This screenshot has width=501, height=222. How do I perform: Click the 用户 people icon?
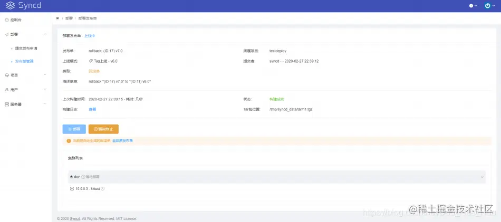(7, 90)
